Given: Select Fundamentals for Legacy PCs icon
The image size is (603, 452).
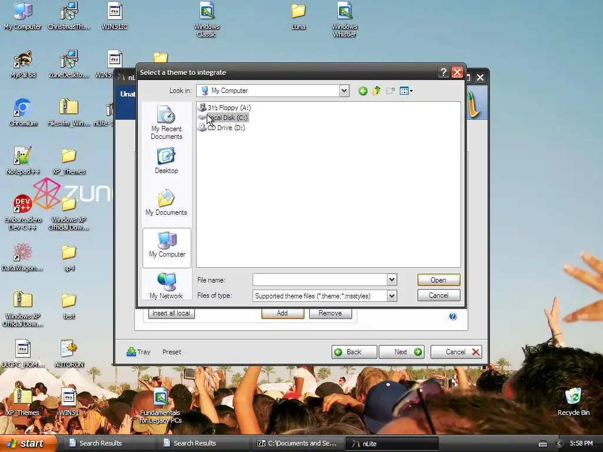Looking at the screenshot, I should 160,406.
